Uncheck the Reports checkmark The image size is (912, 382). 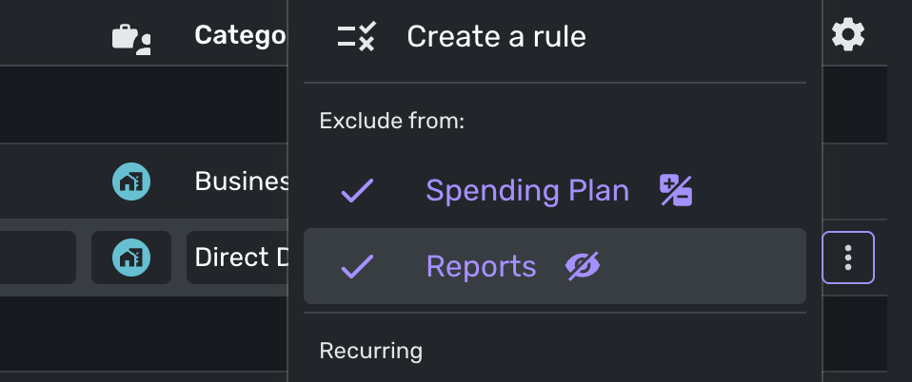click(357, 267)
